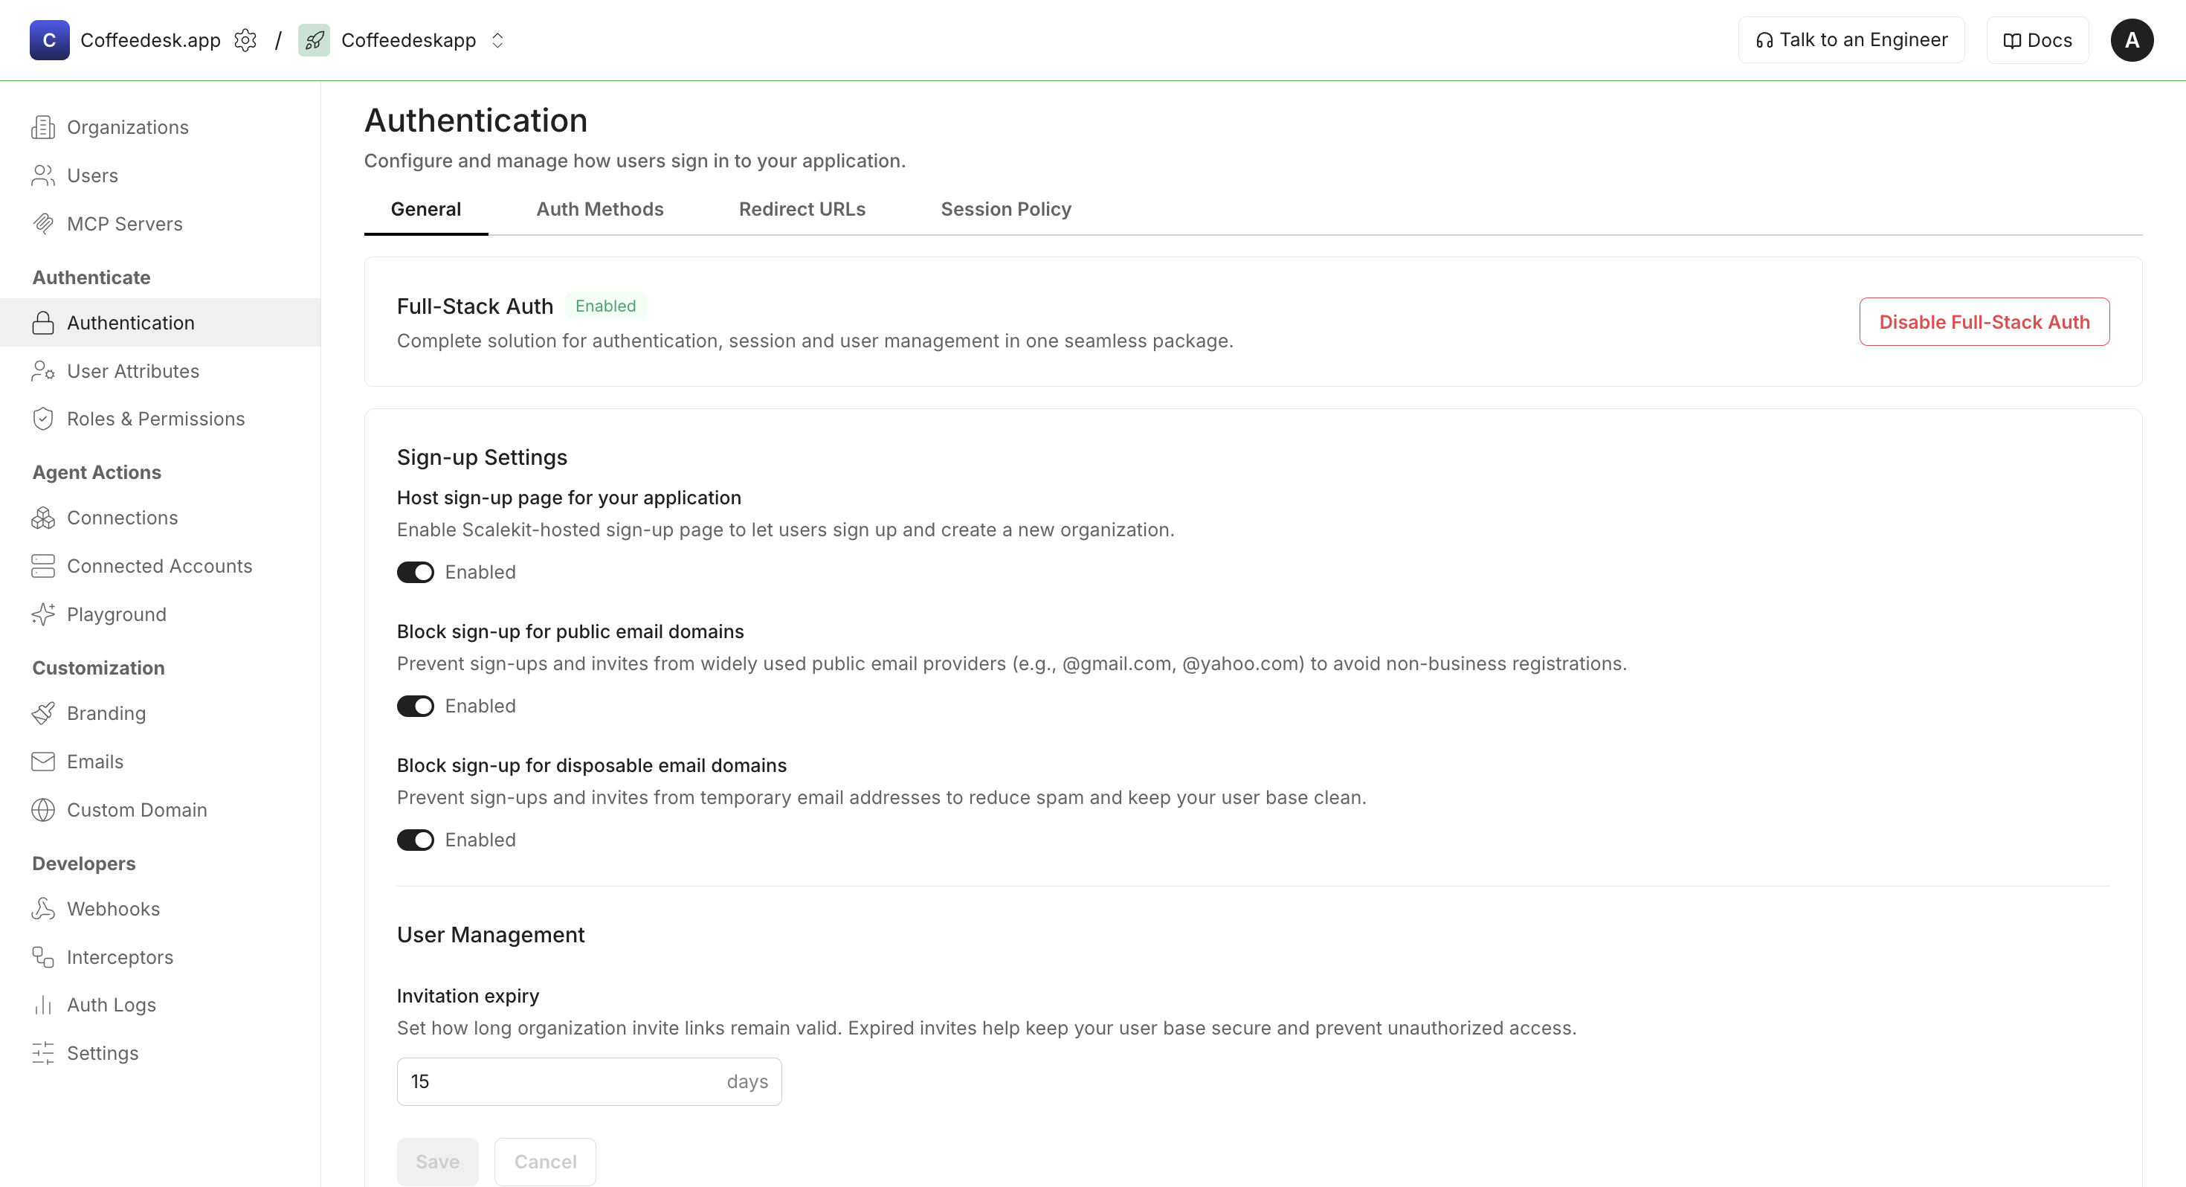
Task: Open Connections in Agent Actions
Action: [x=122, y=518]
